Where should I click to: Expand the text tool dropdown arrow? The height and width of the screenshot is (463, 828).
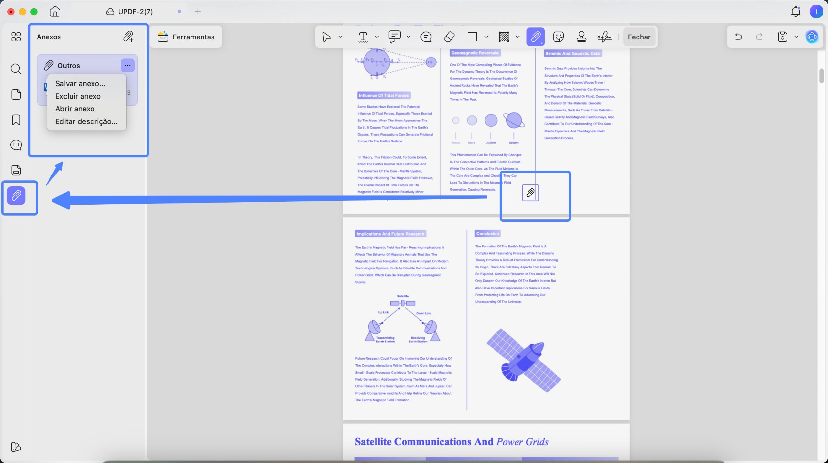(377, 37)
